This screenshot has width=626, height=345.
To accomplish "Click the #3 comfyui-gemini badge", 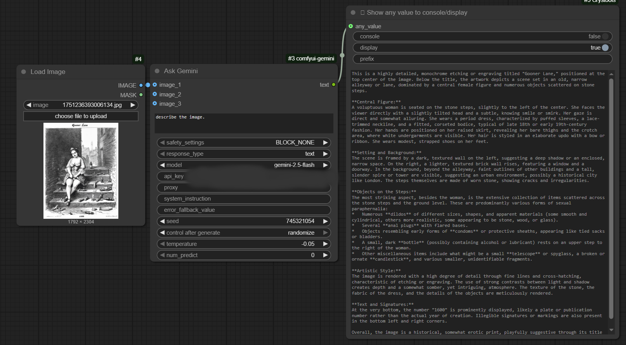I will [x=311, y=58].
